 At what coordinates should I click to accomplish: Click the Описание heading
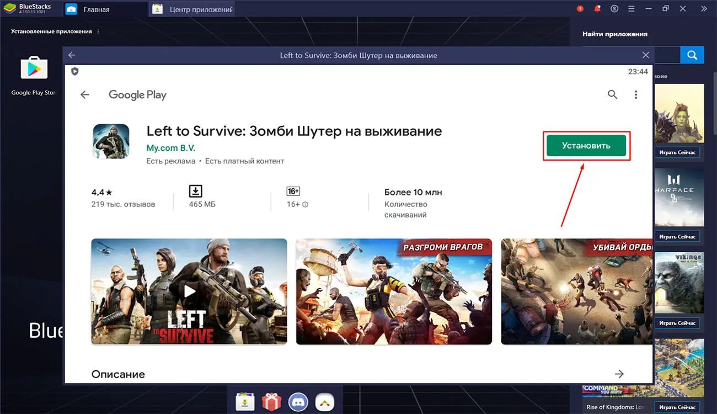click(x=118, y=374)
